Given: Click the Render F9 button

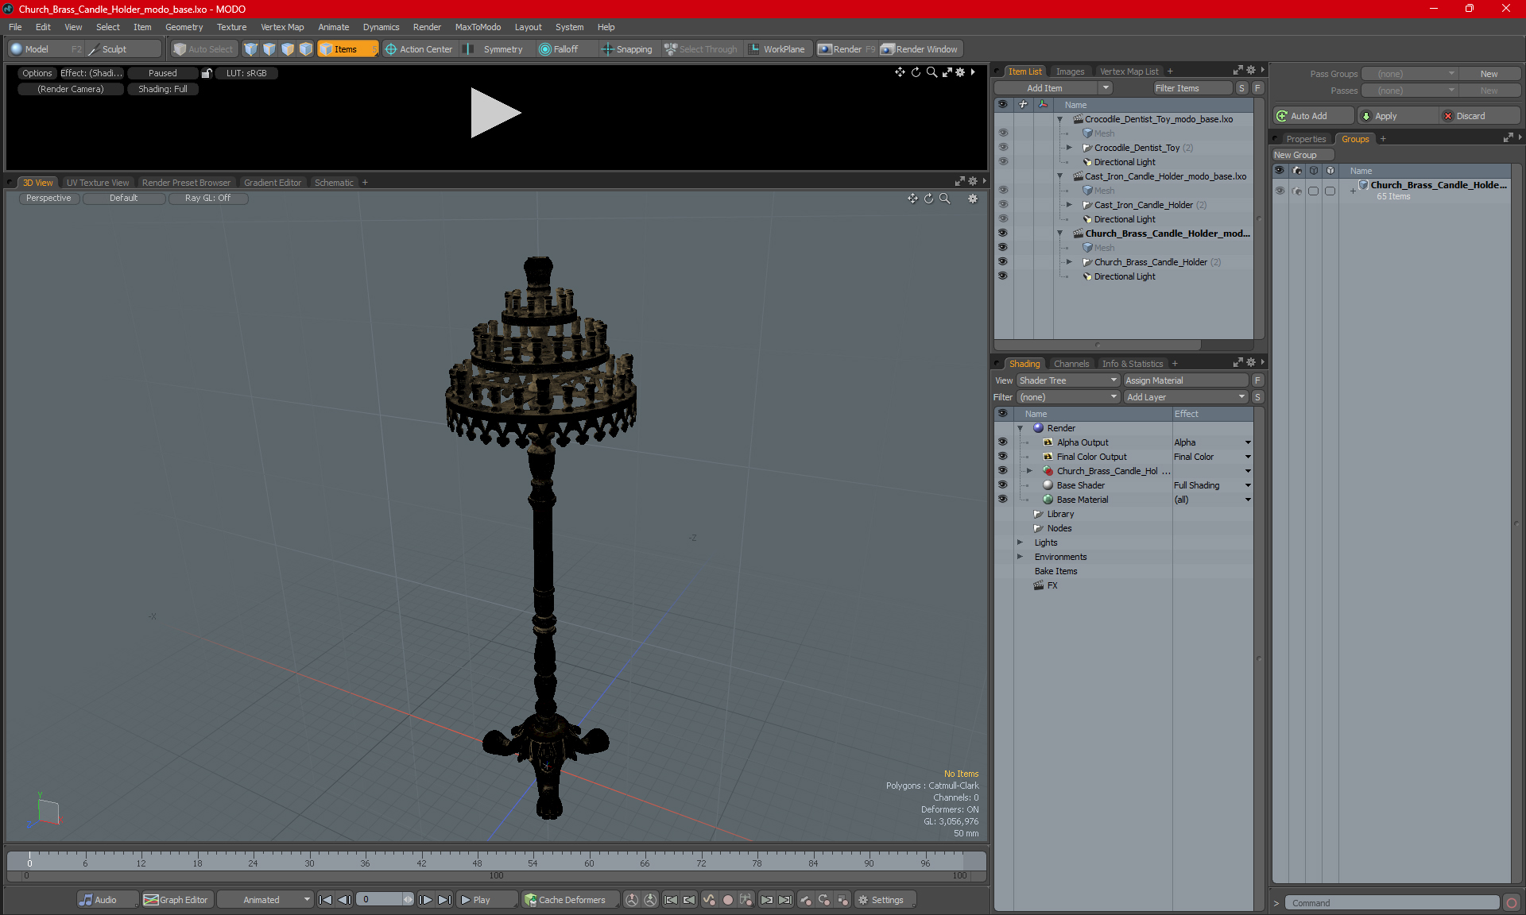Looking at the screenshot, I should click(x=846, y=49).
